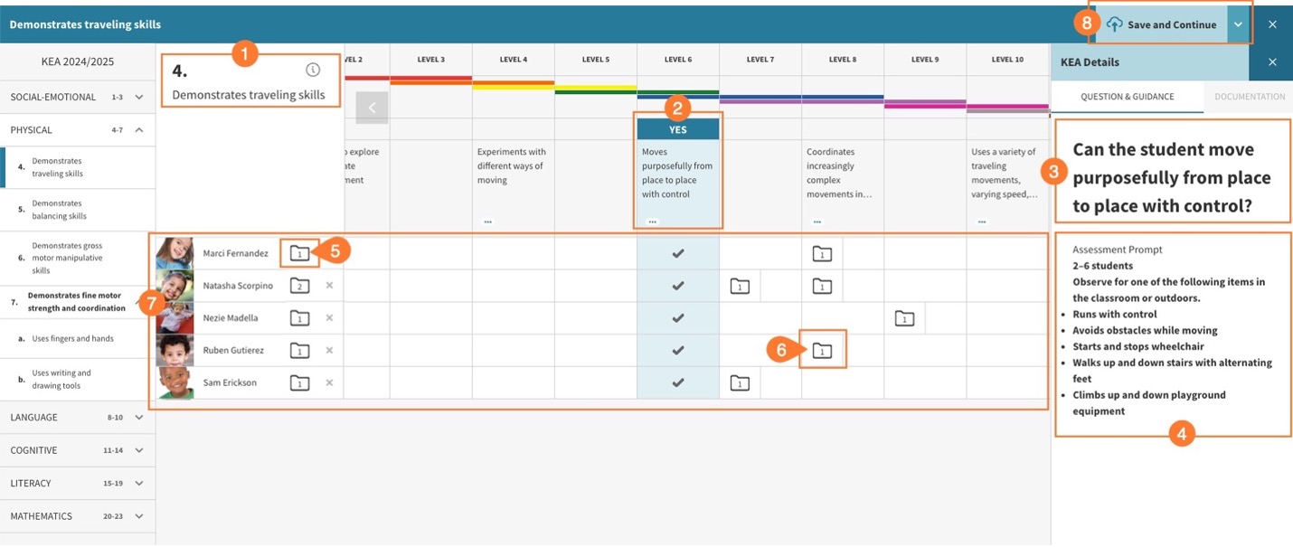
Task: Select the Question & Guidance tab
Action: [1127, 97]
